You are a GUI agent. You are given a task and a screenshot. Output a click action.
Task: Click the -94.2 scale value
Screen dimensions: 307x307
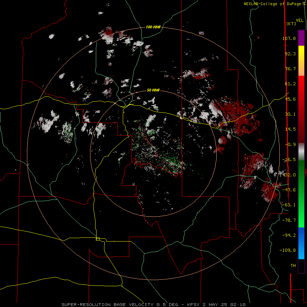tap(289, 235)
